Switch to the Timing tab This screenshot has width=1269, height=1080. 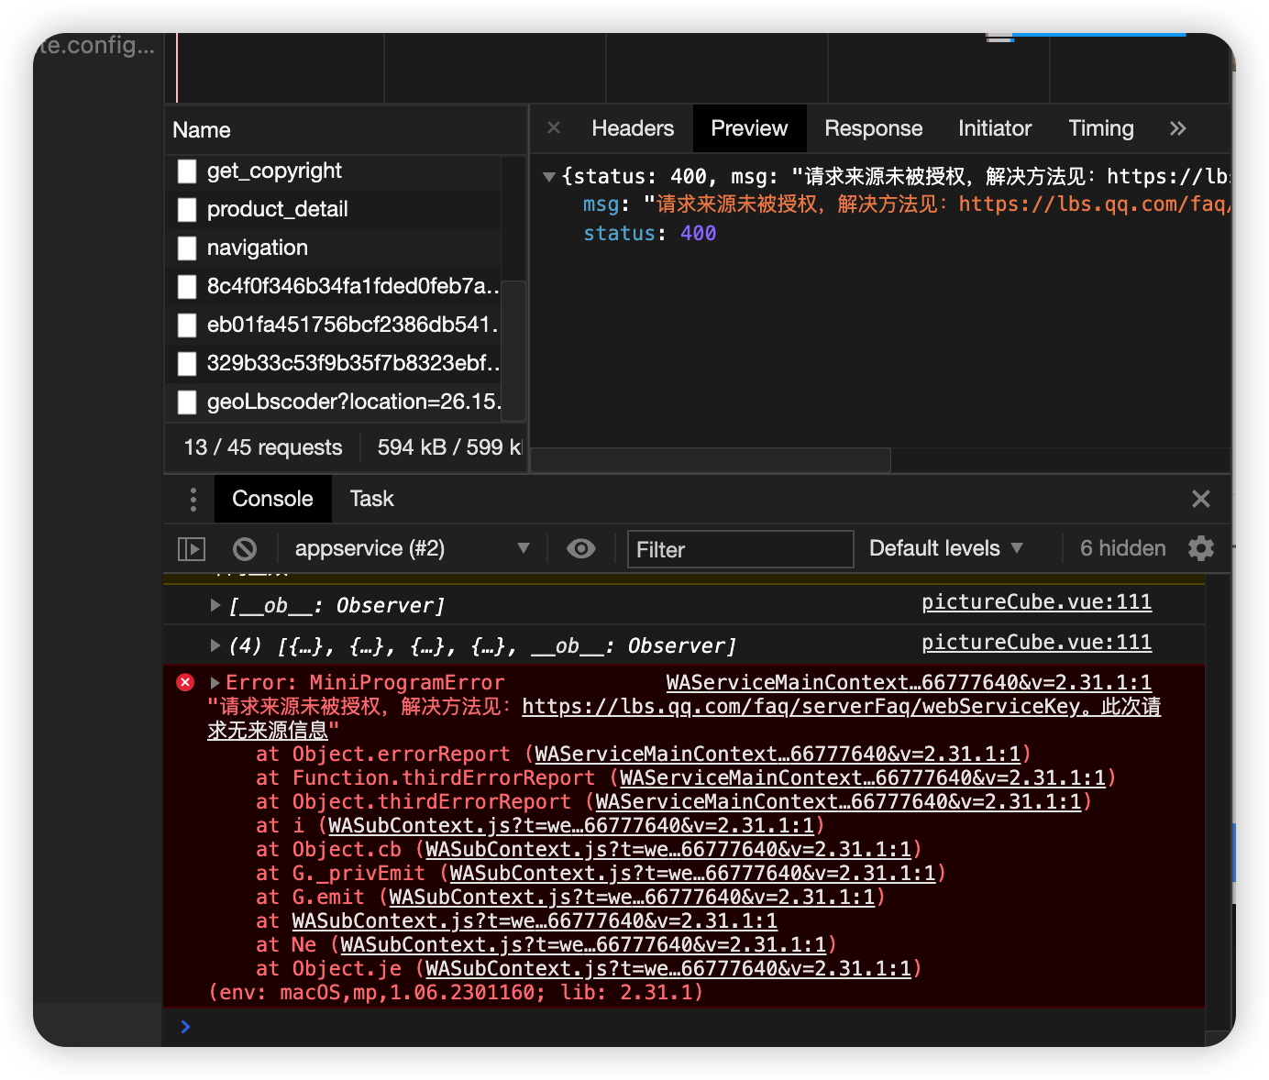pos(1100,128)
